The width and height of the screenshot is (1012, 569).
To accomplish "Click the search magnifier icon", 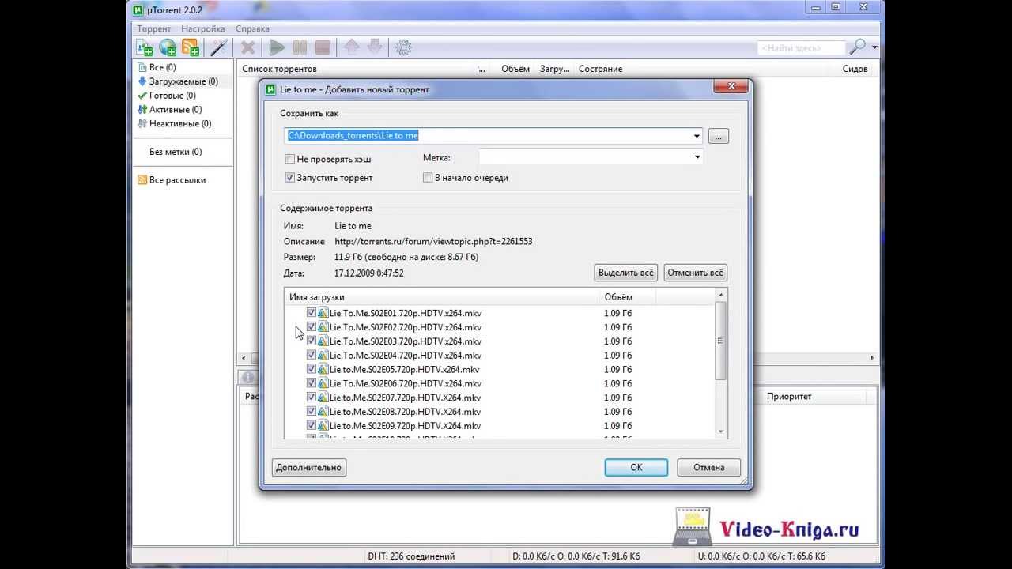I will tap(857, 47).
